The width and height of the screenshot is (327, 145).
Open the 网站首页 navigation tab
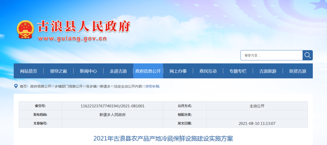[x=28, y=71]
